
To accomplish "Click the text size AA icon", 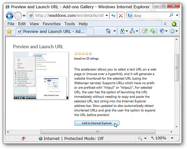I will click(x=122, y=31).
